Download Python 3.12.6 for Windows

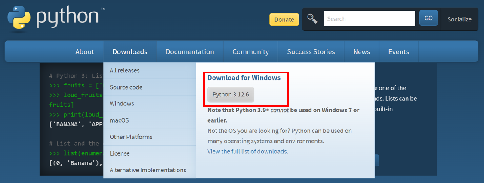231,94
